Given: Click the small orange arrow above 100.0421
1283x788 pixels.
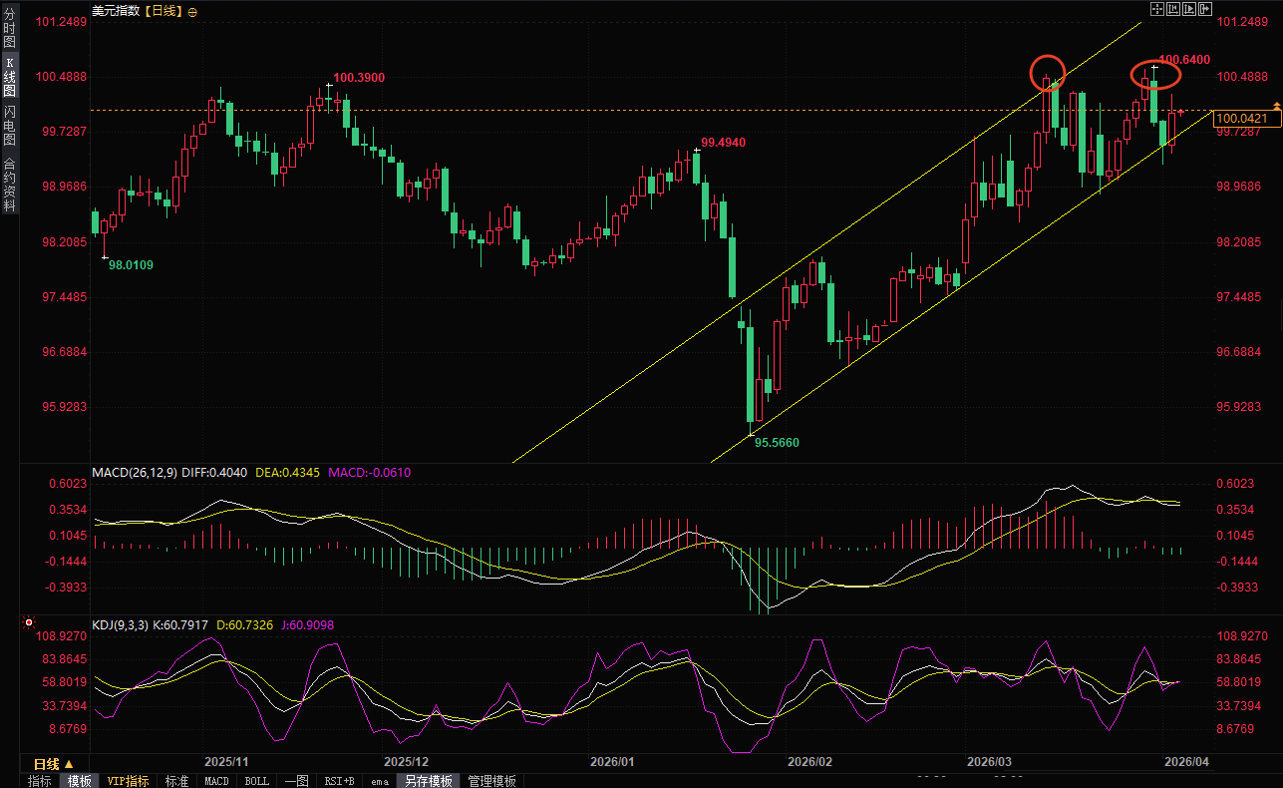Looking at the screenshot, I should pyautogui.click(x=1275, y=106).
